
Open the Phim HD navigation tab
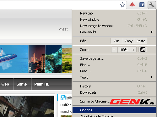(42, 84)
